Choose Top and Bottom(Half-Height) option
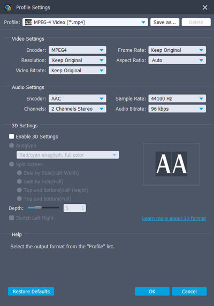Screen dimensions: 214x306 [x=19, y=190]
